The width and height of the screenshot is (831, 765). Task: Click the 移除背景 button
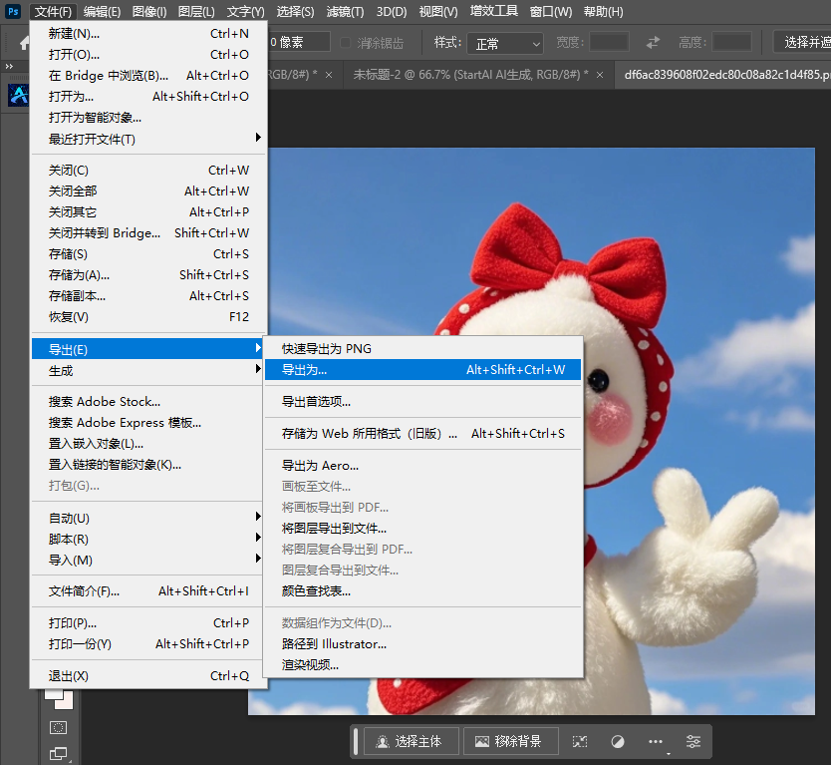[510, 742]
